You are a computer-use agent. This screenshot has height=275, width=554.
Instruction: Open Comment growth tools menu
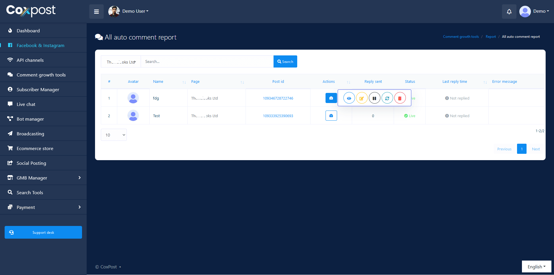(x=41, y=75)
